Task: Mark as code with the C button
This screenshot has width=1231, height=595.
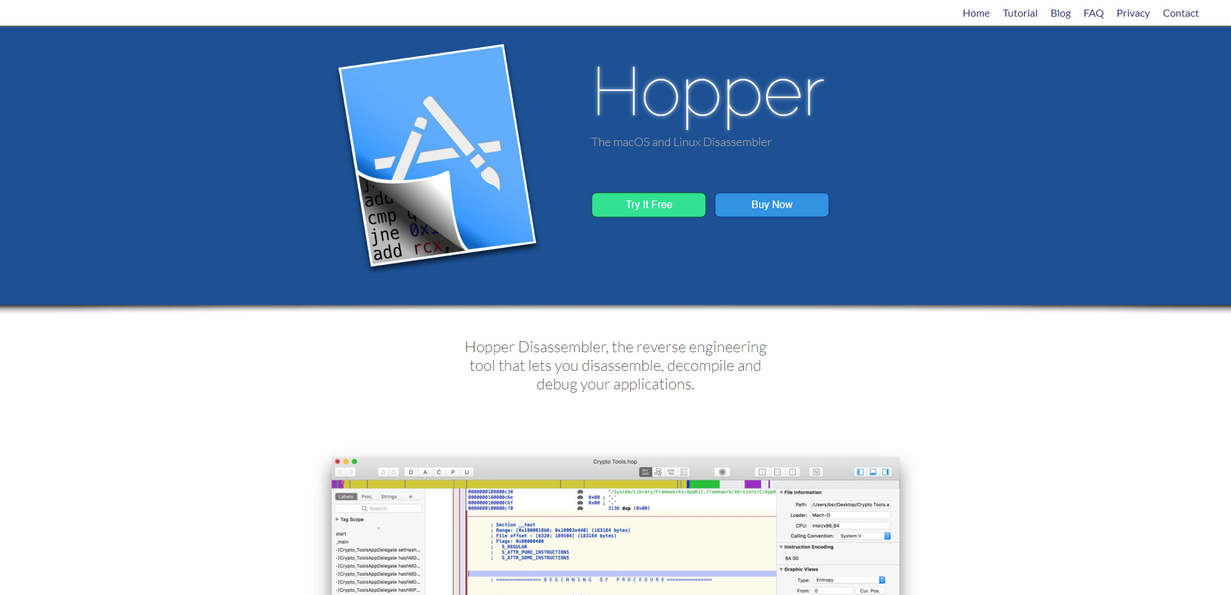Action: 439,472
